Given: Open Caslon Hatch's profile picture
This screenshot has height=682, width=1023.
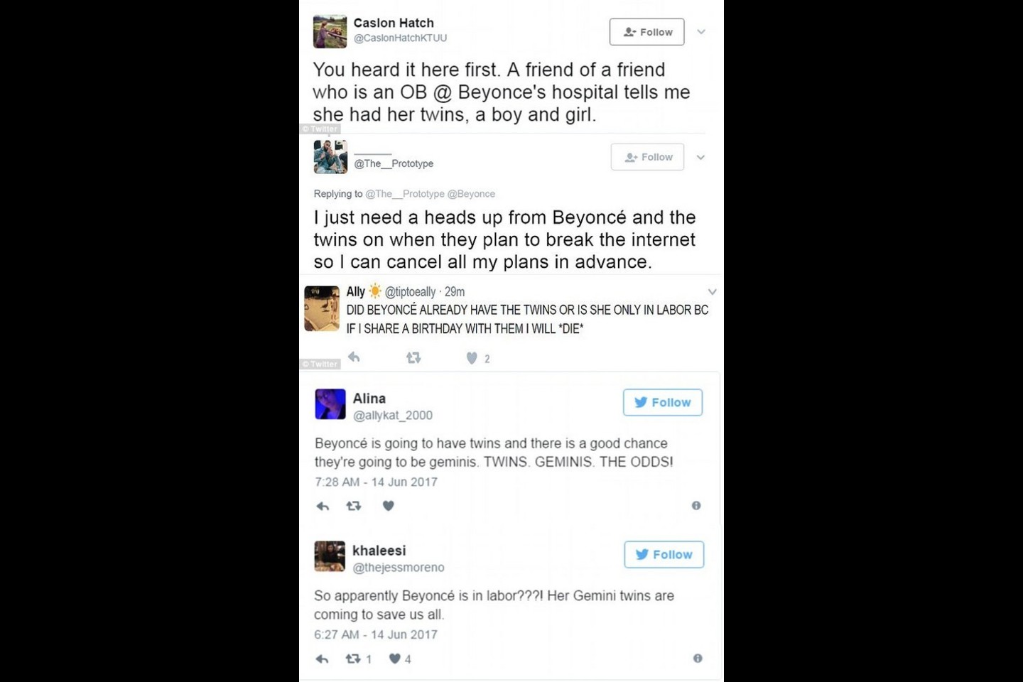Looking at the screenshot, I should [330, 31].
